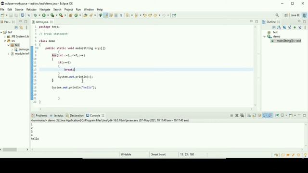Viewport: 308px width, 173px height.
Task: Toggle Link with Editor in Package Explorer
Action: click(21, 27)
